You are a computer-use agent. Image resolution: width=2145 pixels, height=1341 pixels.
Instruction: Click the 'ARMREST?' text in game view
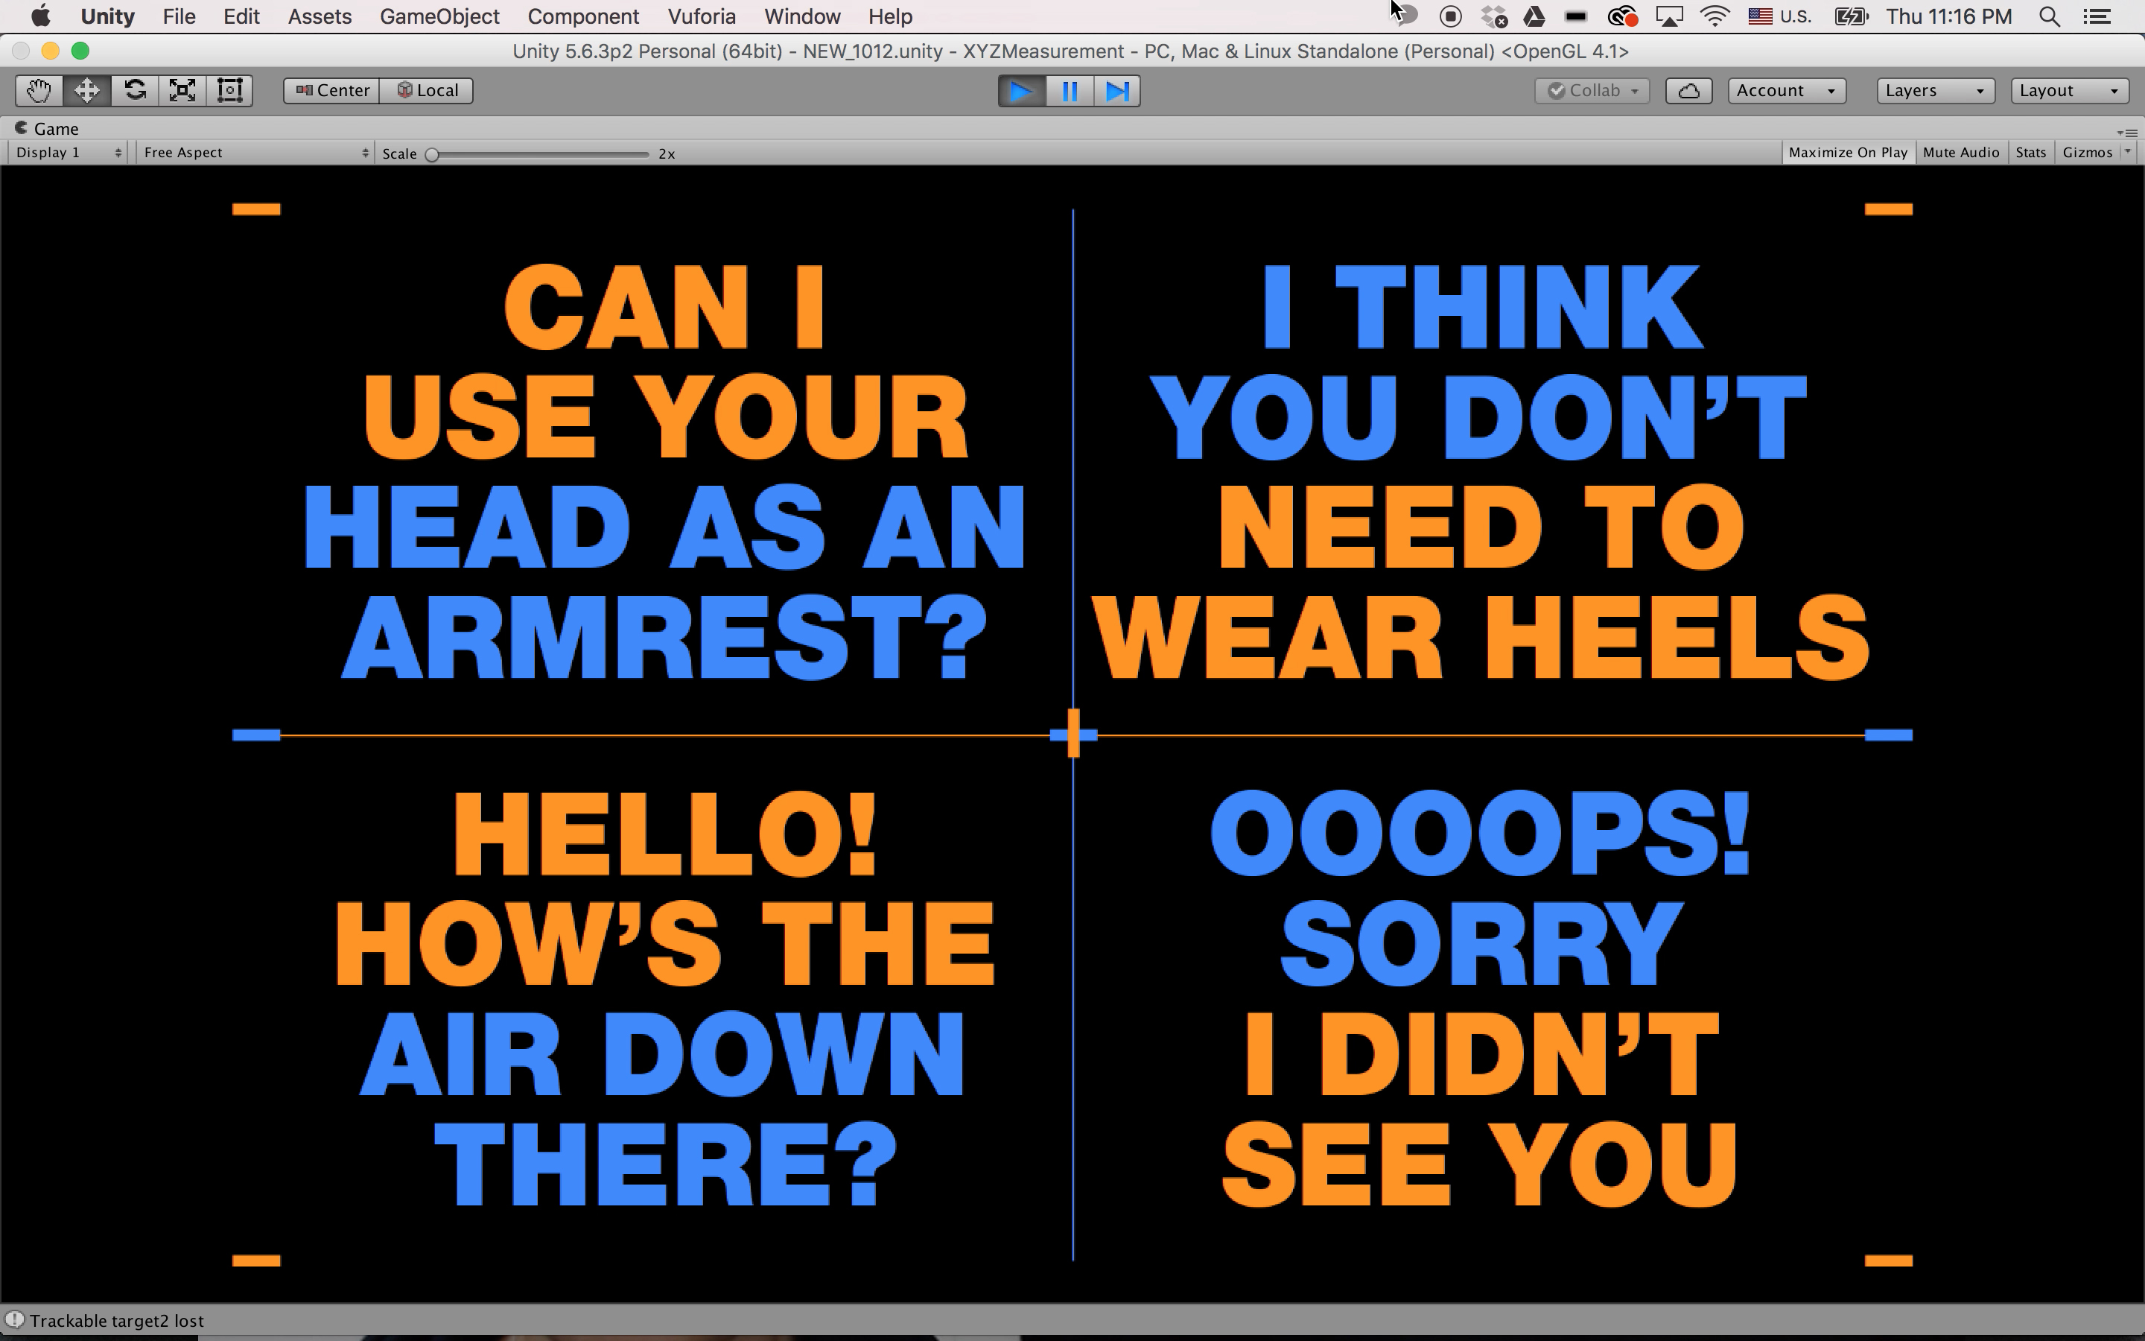[664, 637]
